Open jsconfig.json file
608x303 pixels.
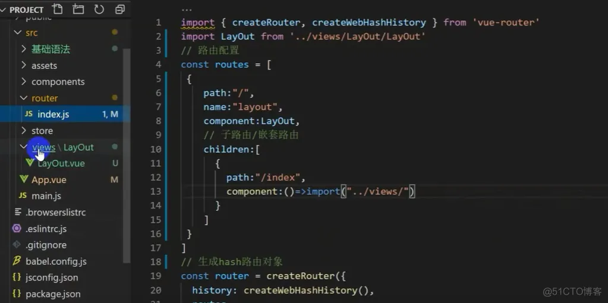[52, 277]
